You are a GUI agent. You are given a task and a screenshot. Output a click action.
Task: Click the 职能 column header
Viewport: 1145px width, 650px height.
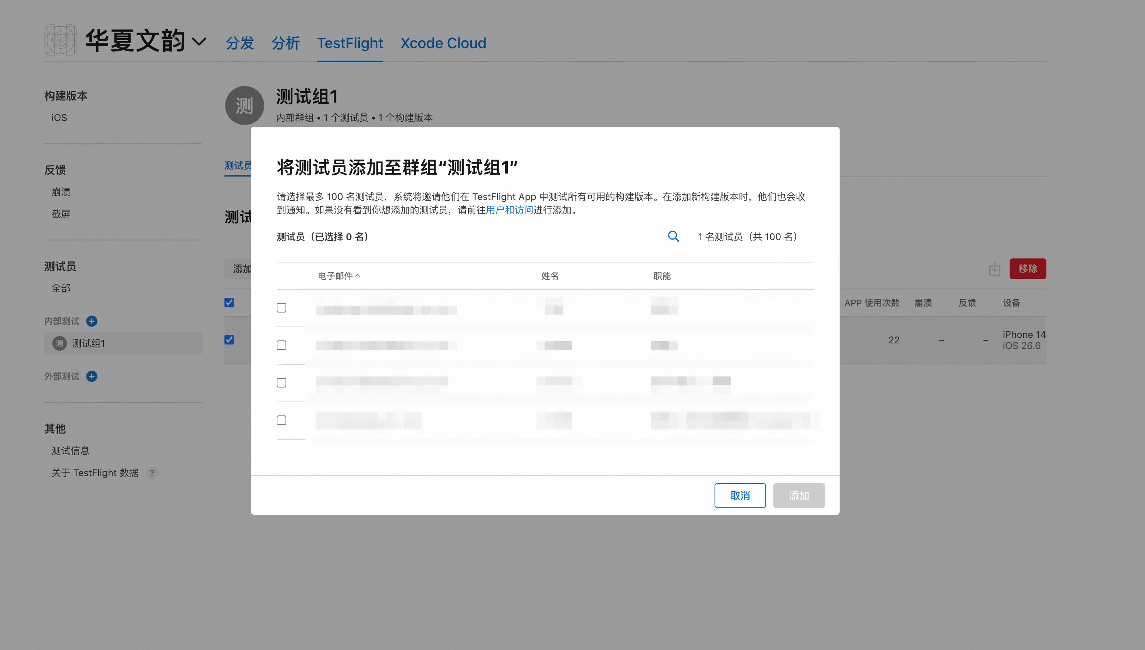click(x=662, y=276)
